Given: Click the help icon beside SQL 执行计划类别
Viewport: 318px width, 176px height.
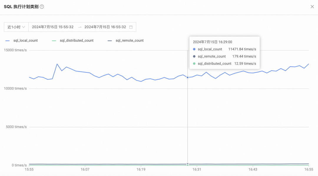Looking at the screenshot, I should click(x=42, y=7).
